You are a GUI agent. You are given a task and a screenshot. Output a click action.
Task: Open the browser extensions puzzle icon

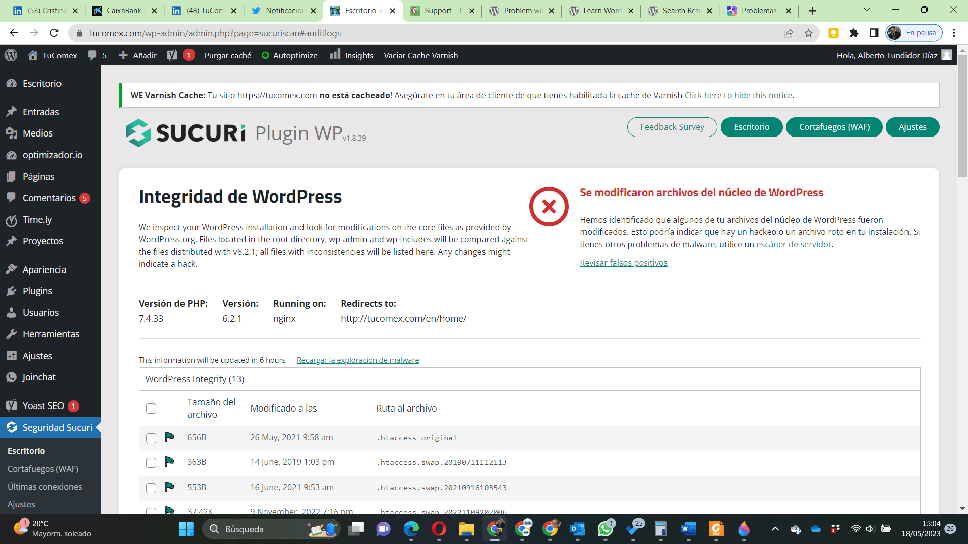click(854, 33)
